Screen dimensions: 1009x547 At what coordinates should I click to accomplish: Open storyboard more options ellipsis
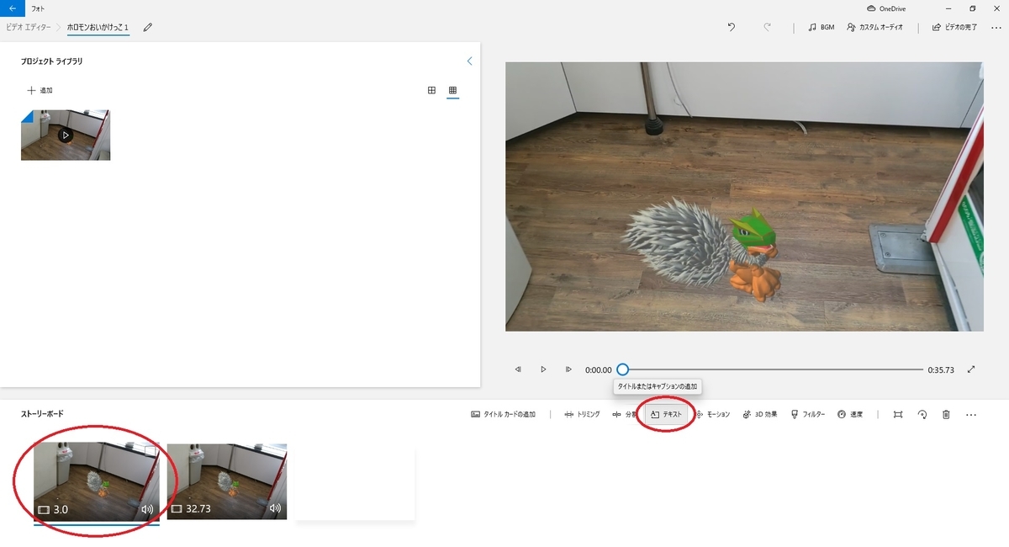click(x=971, y=415)
